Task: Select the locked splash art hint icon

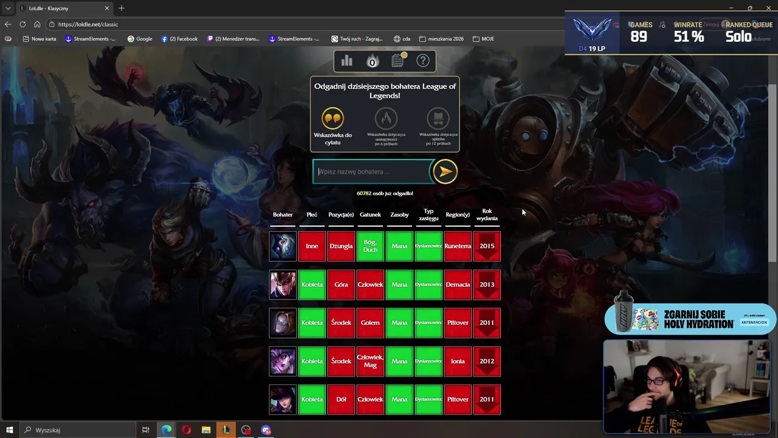Action: point(438,119)
